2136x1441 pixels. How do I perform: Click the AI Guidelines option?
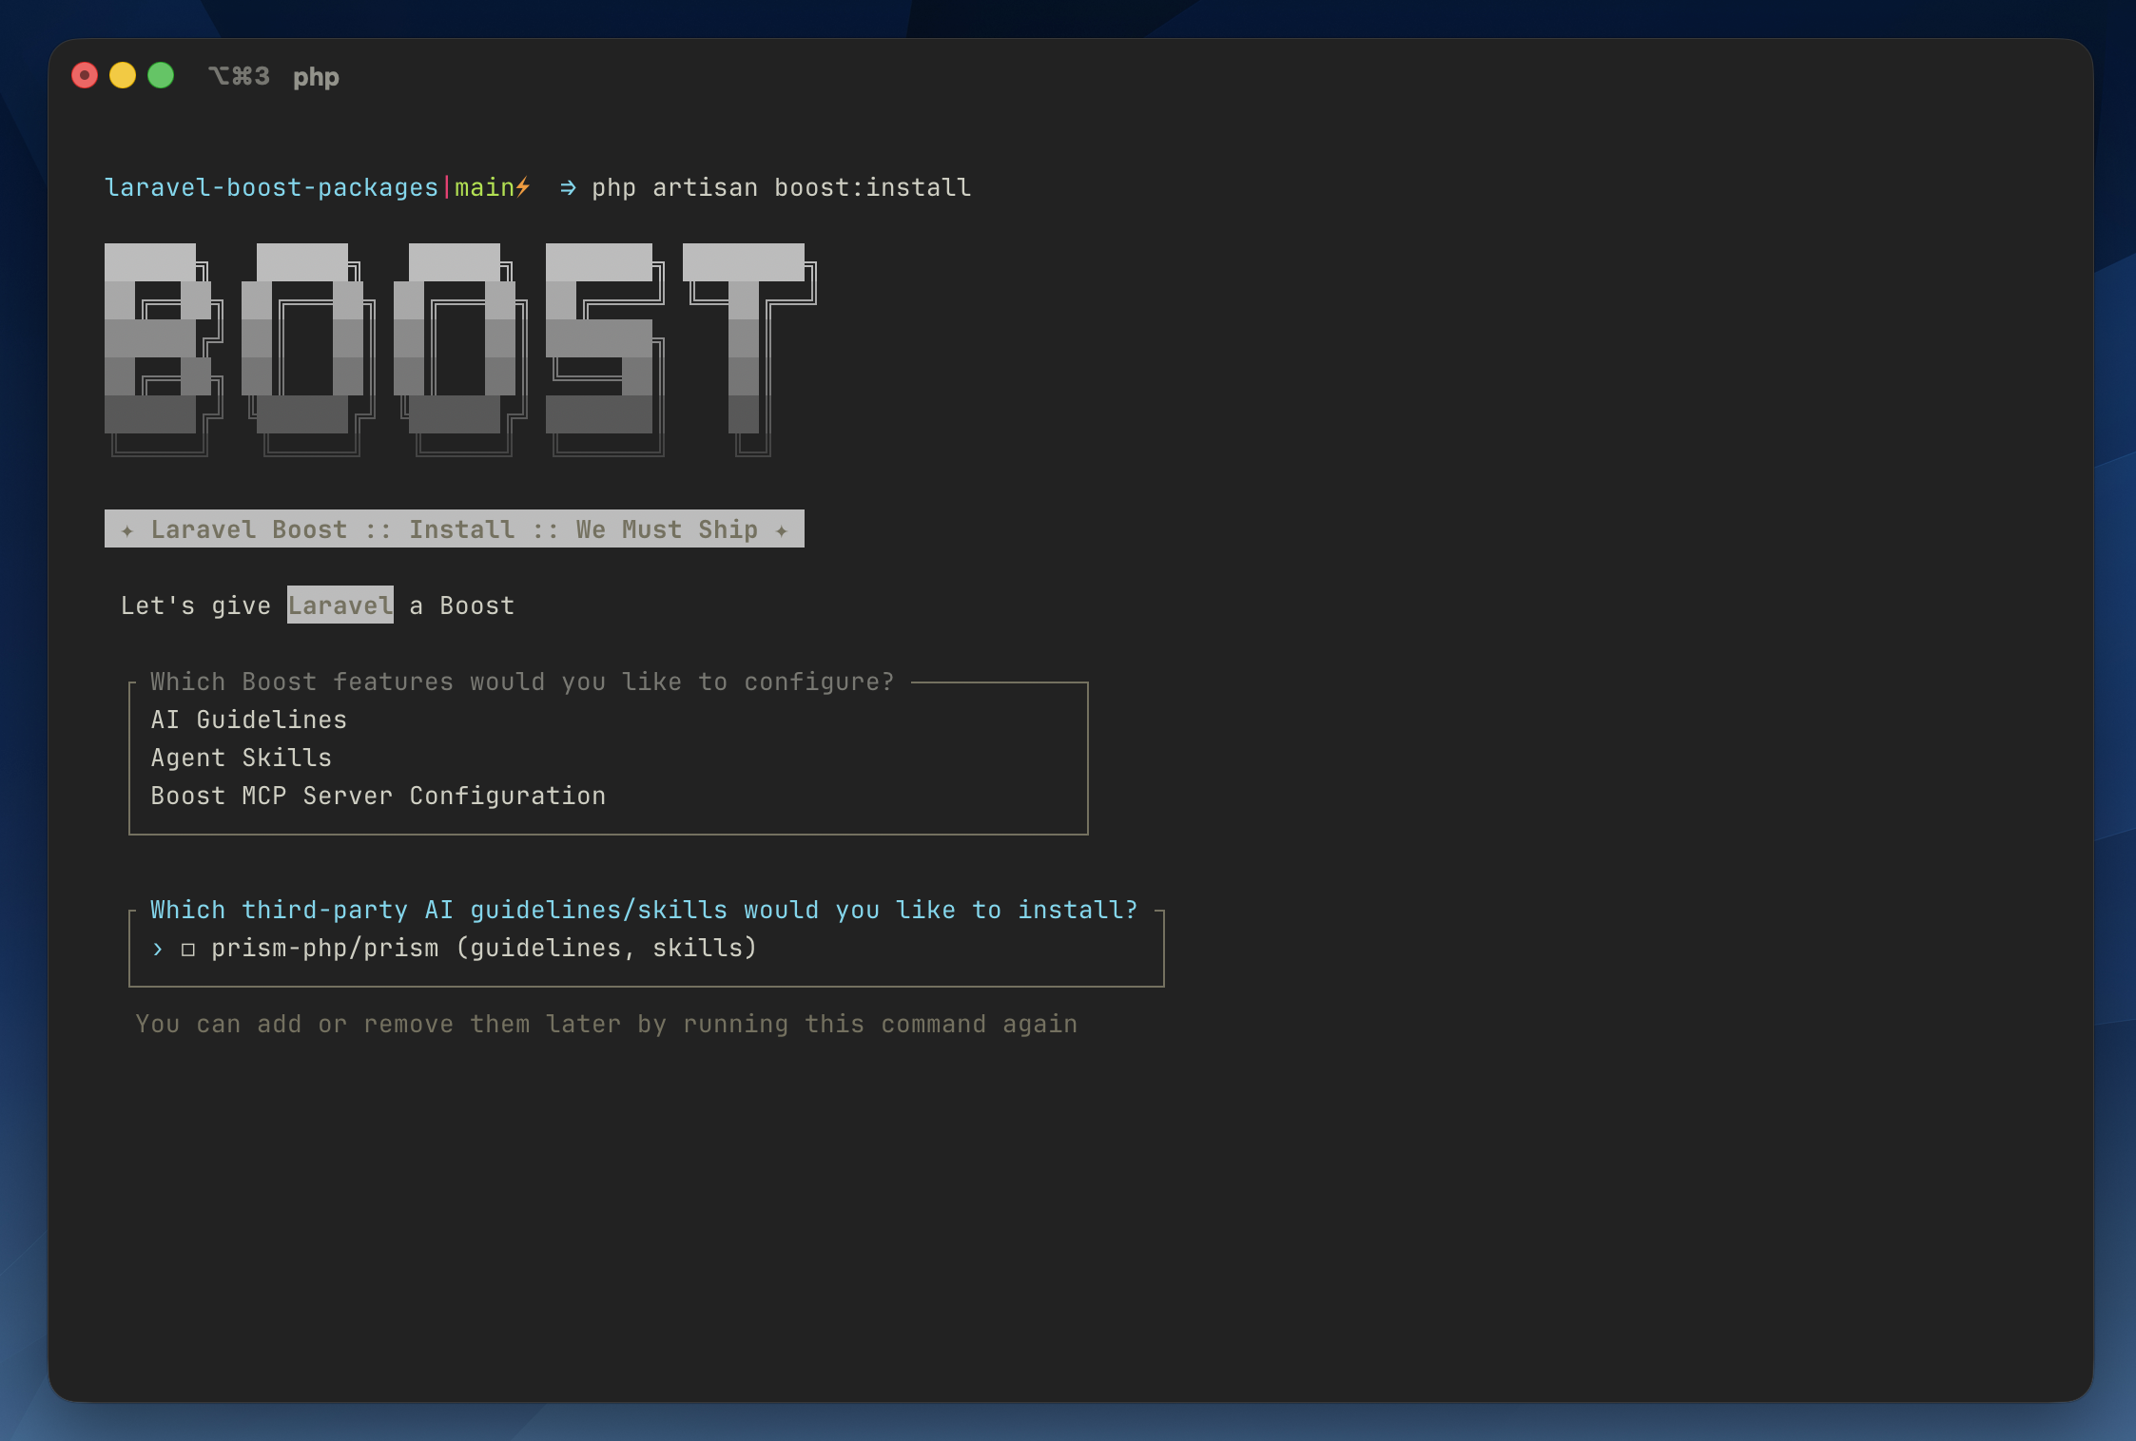(248, 720)
